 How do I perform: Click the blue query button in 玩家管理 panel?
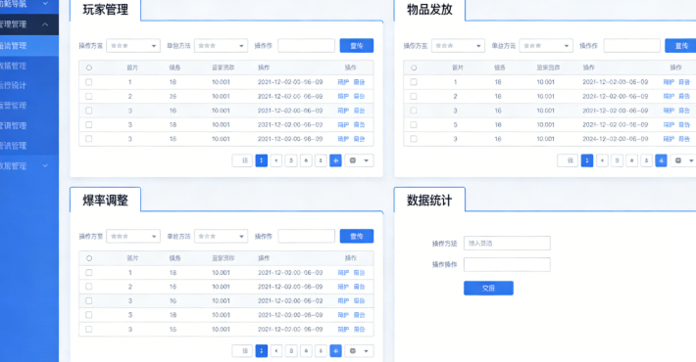(x=357, y=46)
